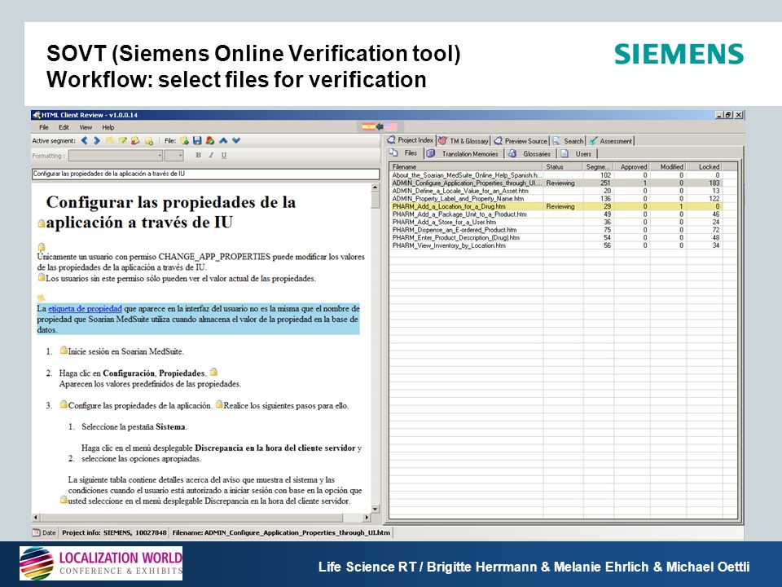Click the lock icon before 'Inicie sesión en Soarian MedSuite'
This screenshot has width=782, height=587.
tap(64, 351)
